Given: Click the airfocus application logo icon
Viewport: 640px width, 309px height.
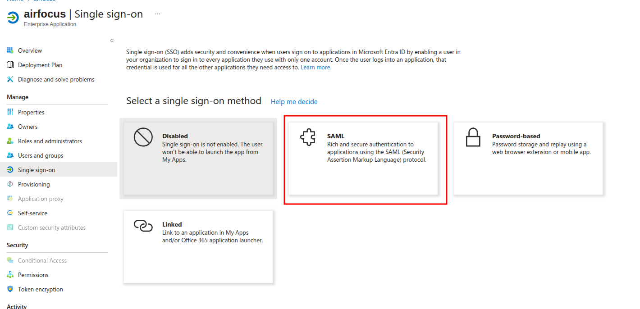Looking at the screenshot, I should click(x=13, y=18).
